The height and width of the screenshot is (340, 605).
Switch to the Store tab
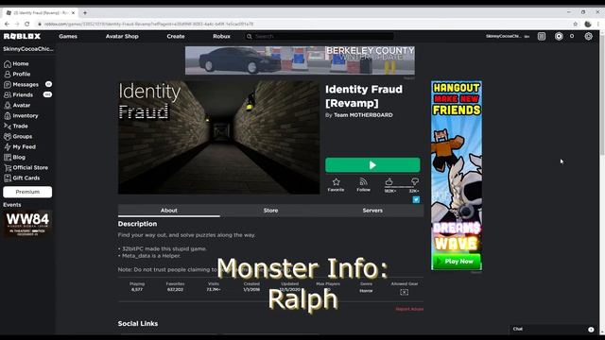tap(271, 211)
